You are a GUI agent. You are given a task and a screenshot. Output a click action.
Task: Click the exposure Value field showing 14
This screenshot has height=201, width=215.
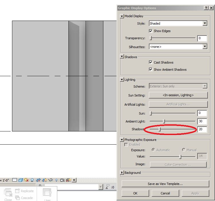click(x=202, y=156)
